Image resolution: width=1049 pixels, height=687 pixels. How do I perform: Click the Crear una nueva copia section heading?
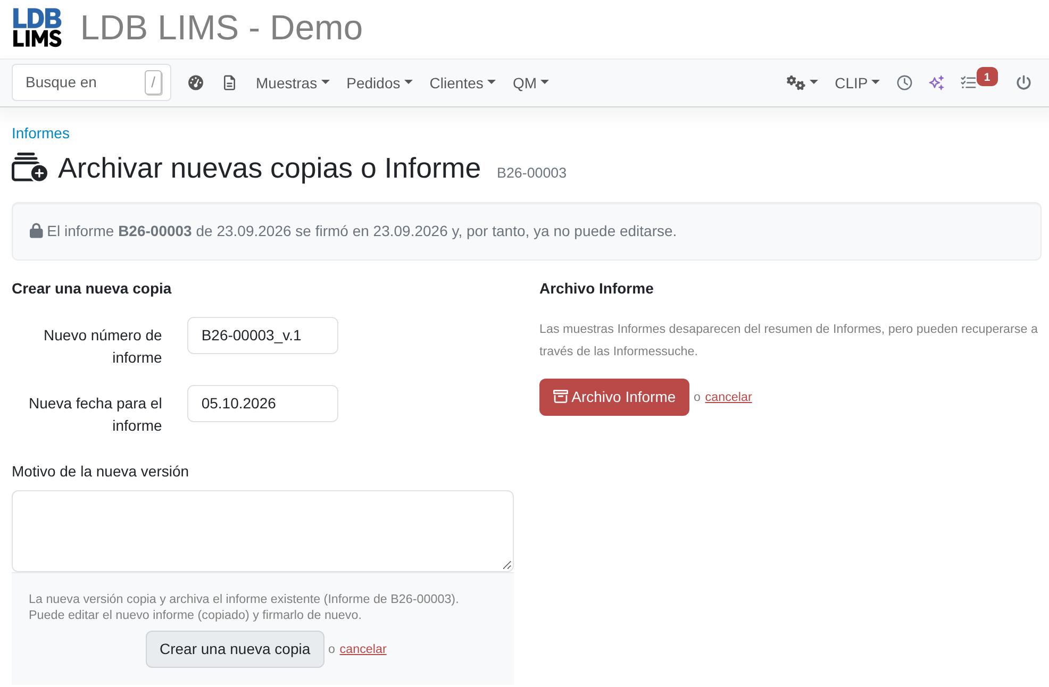(x=91, y=289)
